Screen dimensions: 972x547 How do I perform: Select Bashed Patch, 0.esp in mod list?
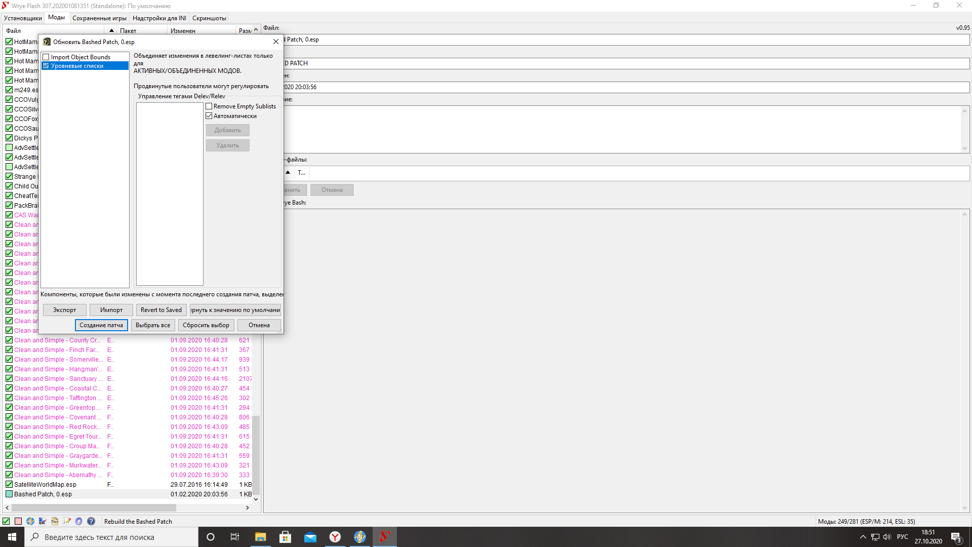[x=43, y=494]
